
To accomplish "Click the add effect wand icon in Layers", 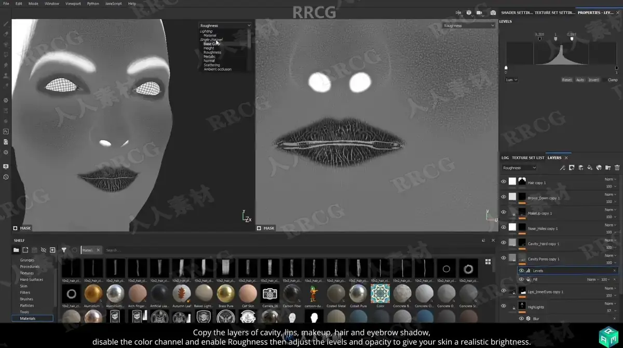I will click(562, 168).
